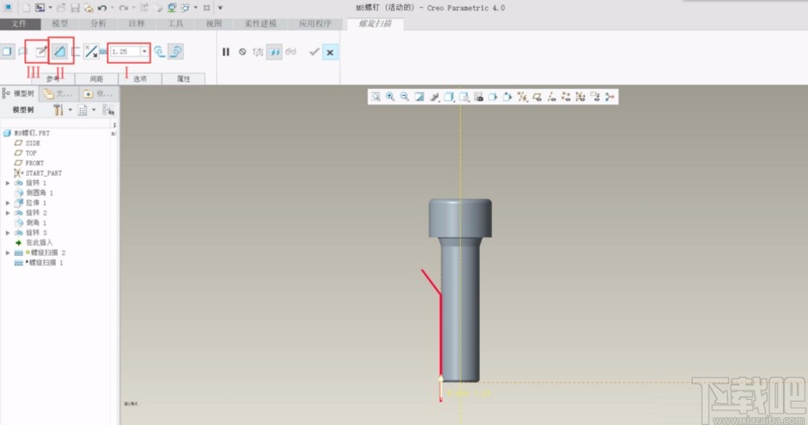
Task: Toggle the thicken sketch icon
Action: click(x=76, y=52)
